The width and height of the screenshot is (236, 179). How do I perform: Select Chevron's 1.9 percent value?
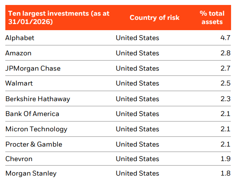click(226, 159)
